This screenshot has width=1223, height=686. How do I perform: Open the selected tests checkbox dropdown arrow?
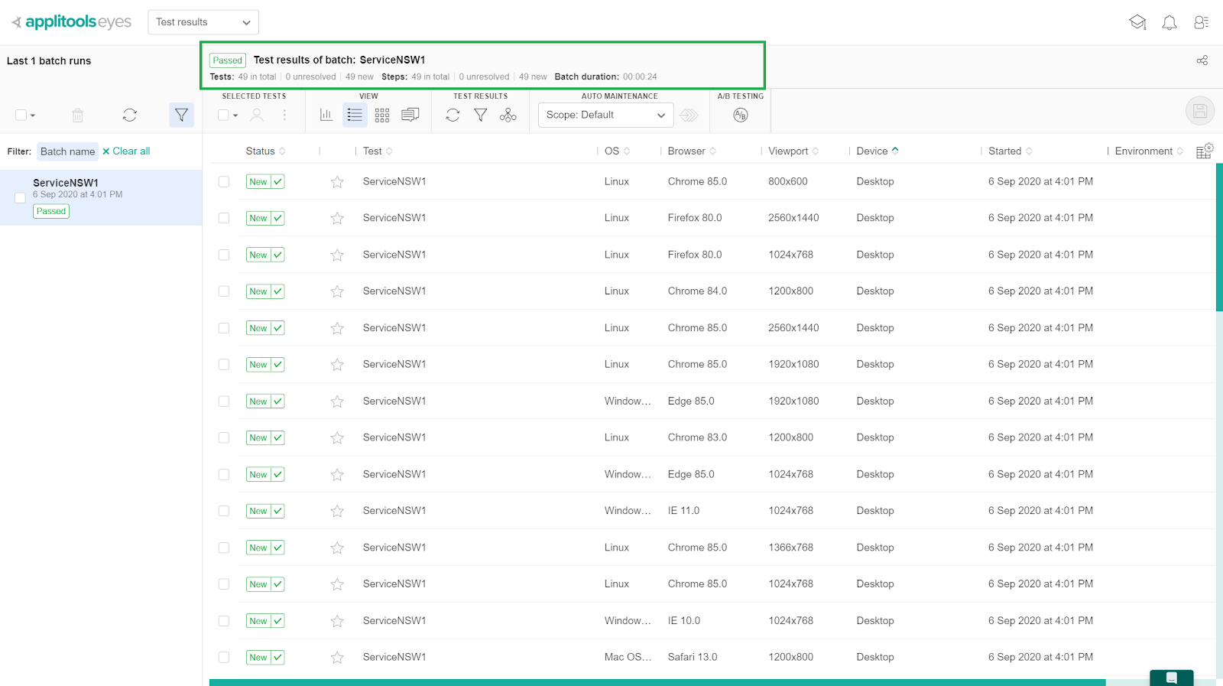pos(235,115)
